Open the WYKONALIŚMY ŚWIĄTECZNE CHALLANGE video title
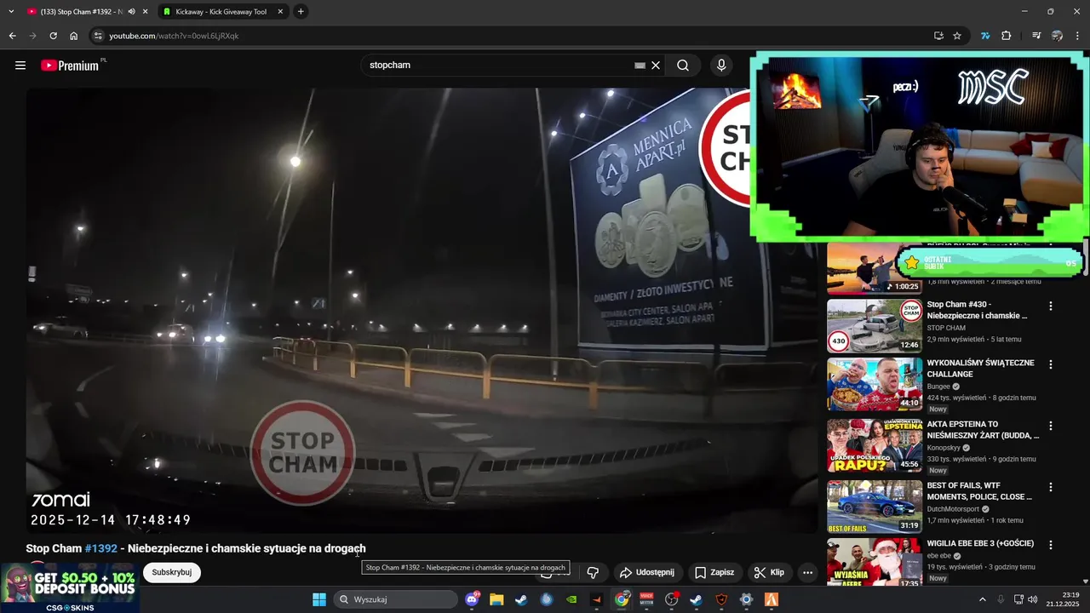Viewport: 1090px width, 613px height. tap(981, 368)
